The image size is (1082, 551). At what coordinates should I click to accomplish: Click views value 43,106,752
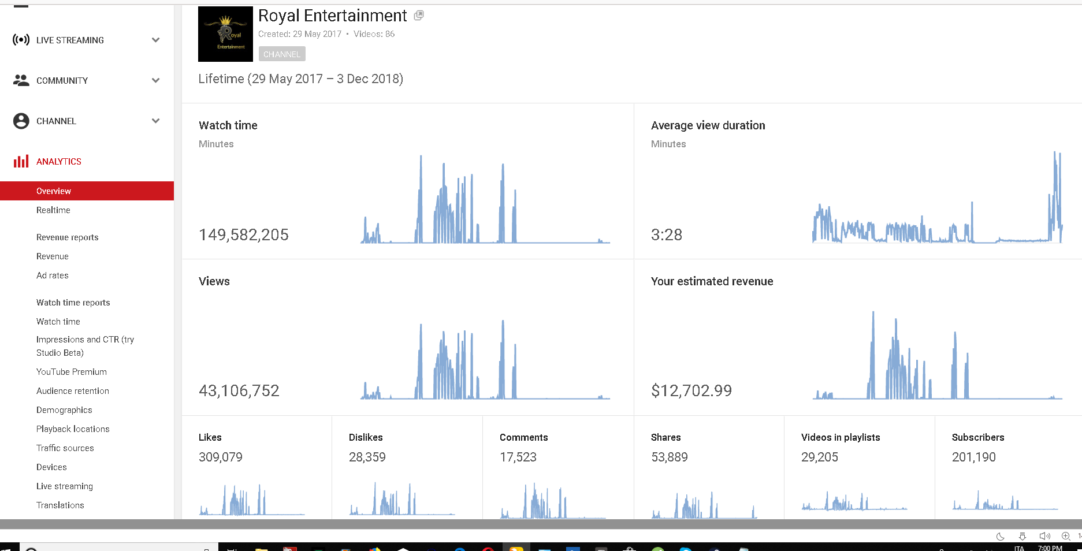(x=239, y=390)
